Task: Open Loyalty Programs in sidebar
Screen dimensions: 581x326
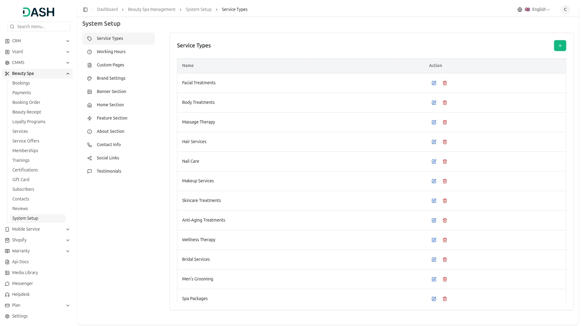Action: [x=29, y=122]
